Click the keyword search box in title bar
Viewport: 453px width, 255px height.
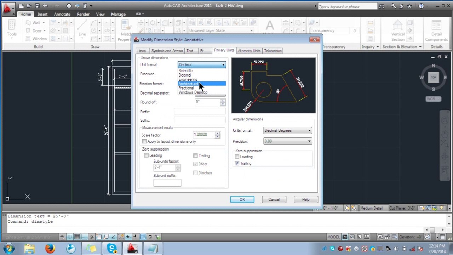point(347,6)
